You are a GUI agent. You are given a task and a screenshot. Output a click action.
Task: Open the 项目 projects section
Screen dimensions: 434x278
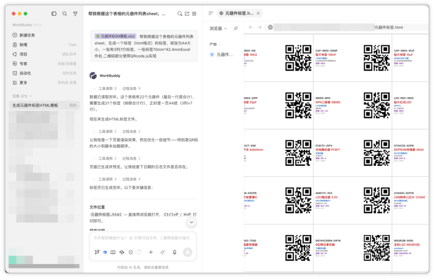tap(44, 54)
